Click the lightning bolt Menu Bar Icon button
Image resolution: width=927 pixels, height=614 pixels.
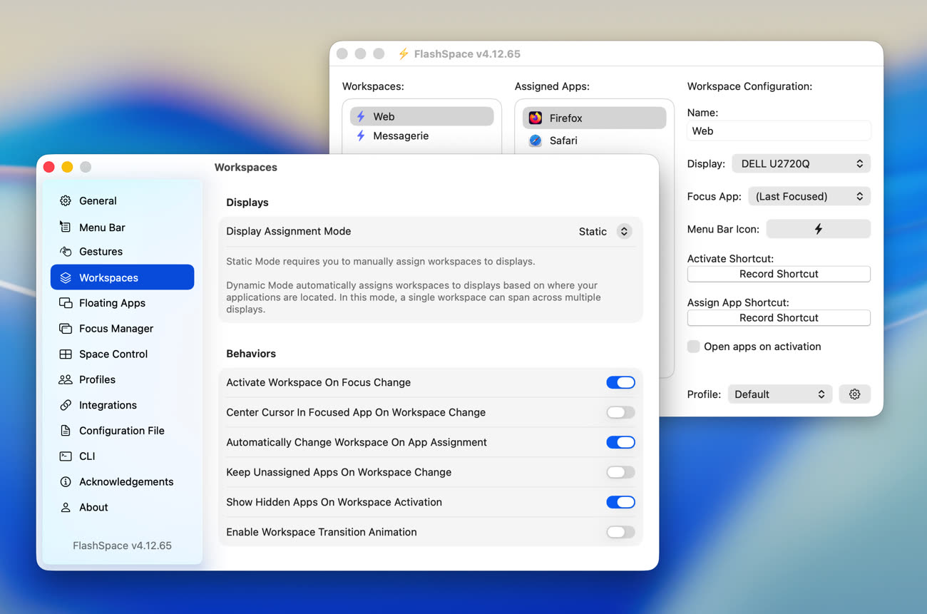coord(818,229)
